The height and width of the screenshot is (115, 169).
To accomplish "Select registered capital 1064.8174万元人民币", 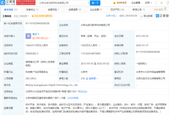I will coord(37,45).
